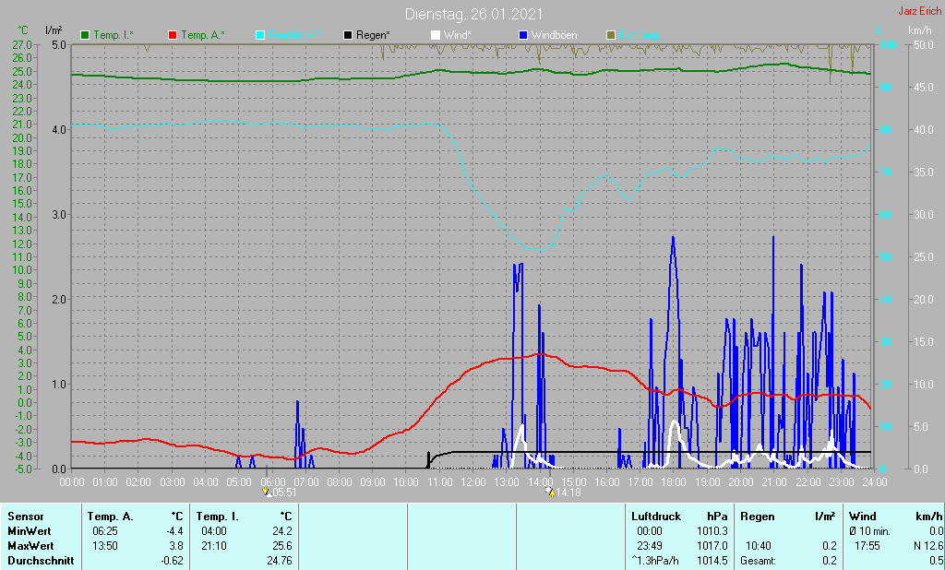Click the red Temp. A. legend swatch
Viewport: 945px width, 570px height.
[173, 35]
